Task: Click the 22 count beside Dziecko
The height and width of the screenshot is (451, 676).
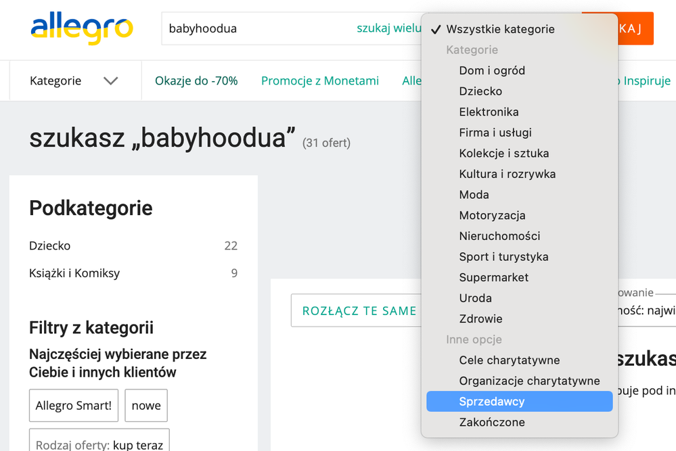Action: coord(231,245)
